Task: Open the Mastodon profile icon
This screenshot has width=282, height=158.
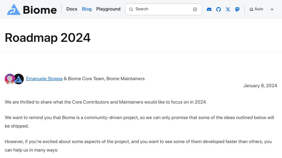Action: (237, 9)
